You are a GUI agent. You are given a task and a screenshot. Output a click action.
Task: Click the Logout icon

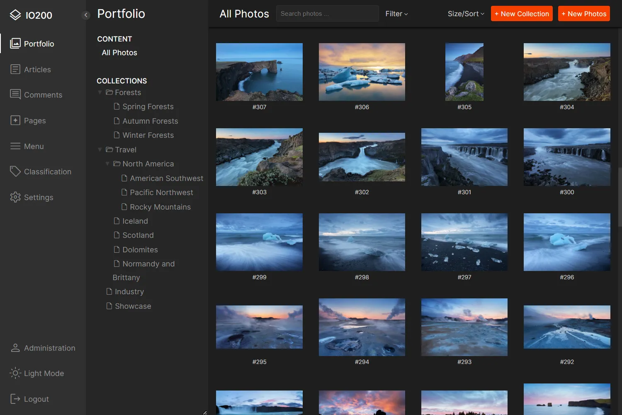coord(15,399)
